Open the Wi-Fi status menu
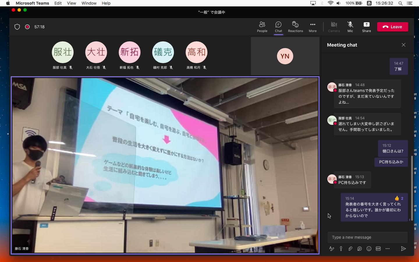The height and width of the screenshot is (262, 419). pyautogui.click(x=331, y=3)
